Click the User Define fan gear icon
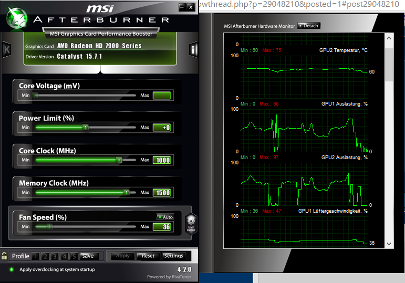The height and width of the screenshot is (283, 405). [x=191, y=224]
